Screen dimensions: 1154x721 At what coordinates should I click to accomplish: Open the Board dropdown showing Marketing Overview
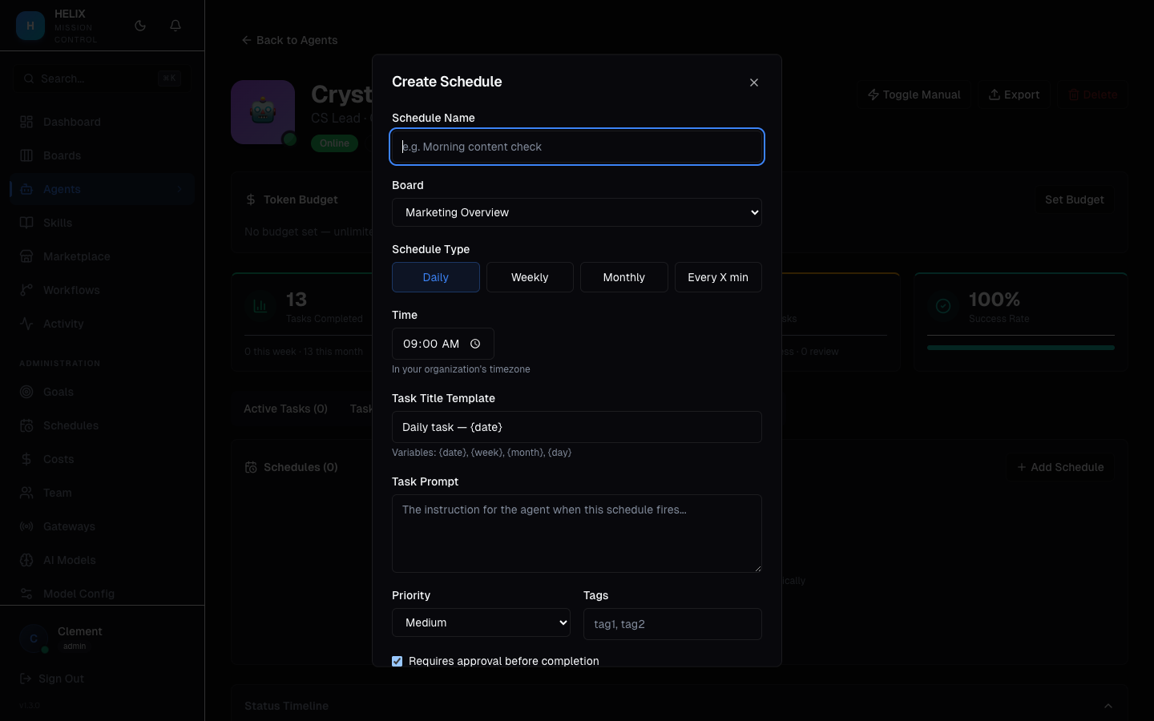coord(577,212)
